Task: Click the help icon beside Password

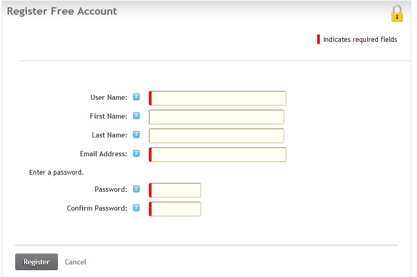Action: coord(136,189)
